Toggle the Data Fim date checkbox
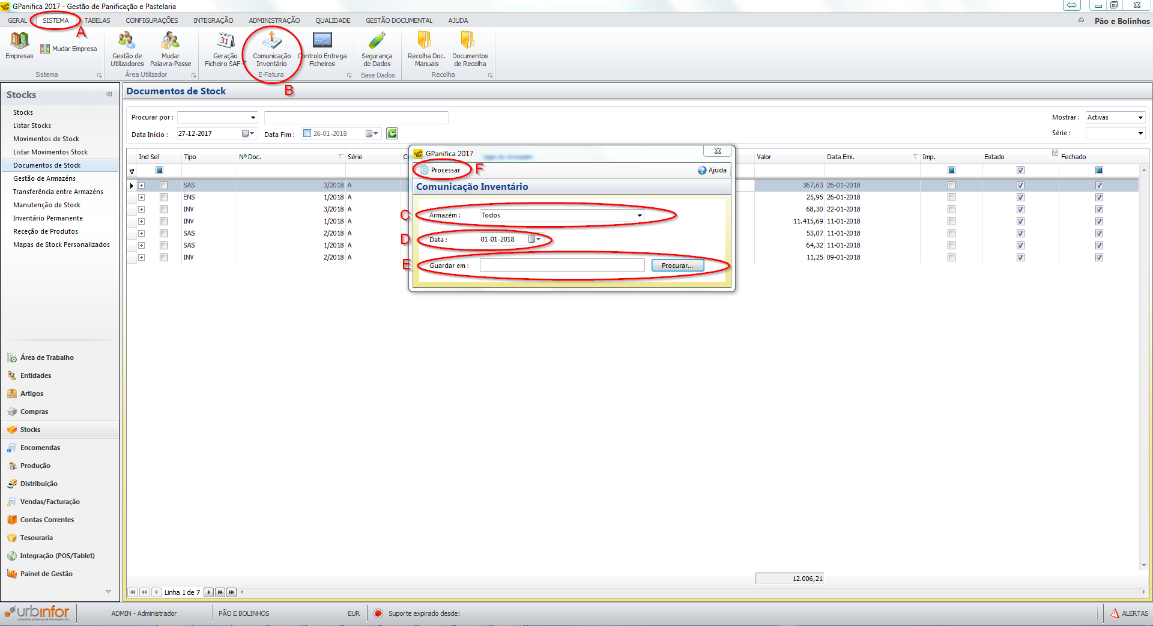This screenshot has width=1153, height=626. point(307,133)
